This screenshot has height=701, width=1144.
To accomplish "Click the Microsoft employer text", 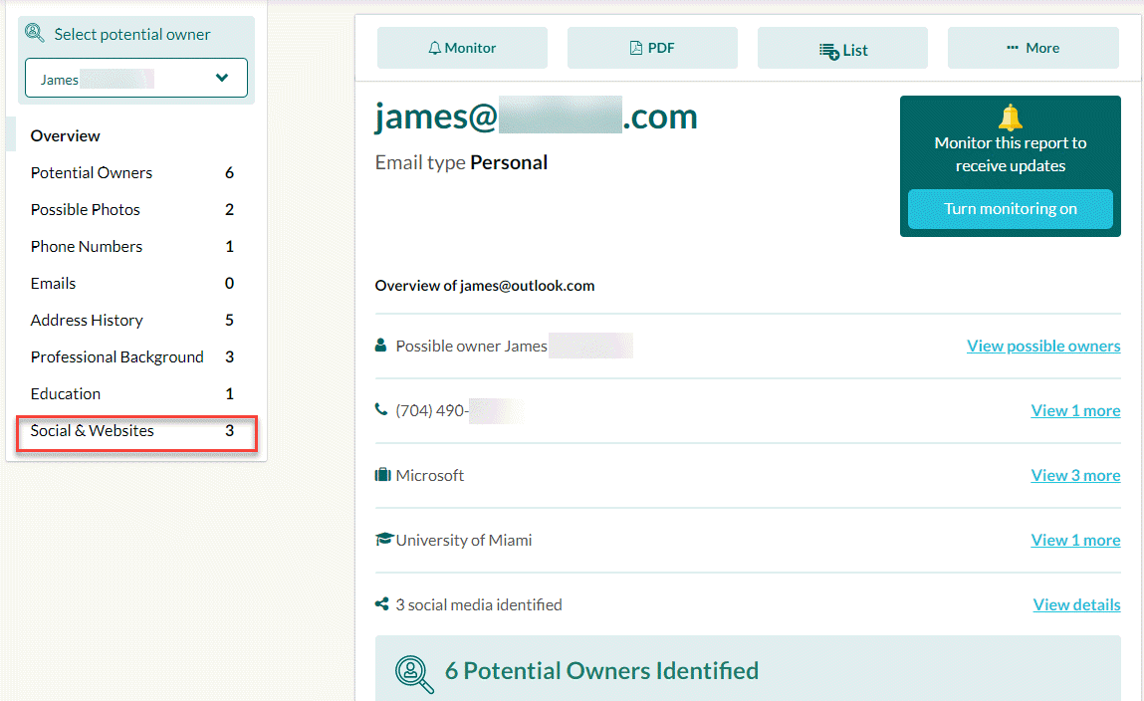I will point(430,476).
